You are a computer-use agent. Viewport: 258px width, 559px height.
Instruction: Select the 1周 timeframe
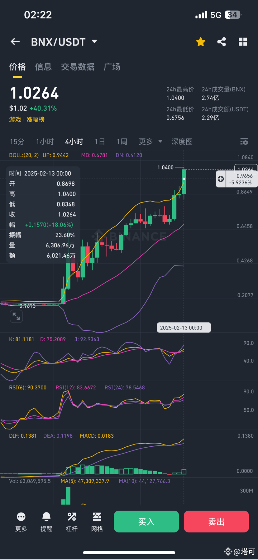(x=122, y=142)
